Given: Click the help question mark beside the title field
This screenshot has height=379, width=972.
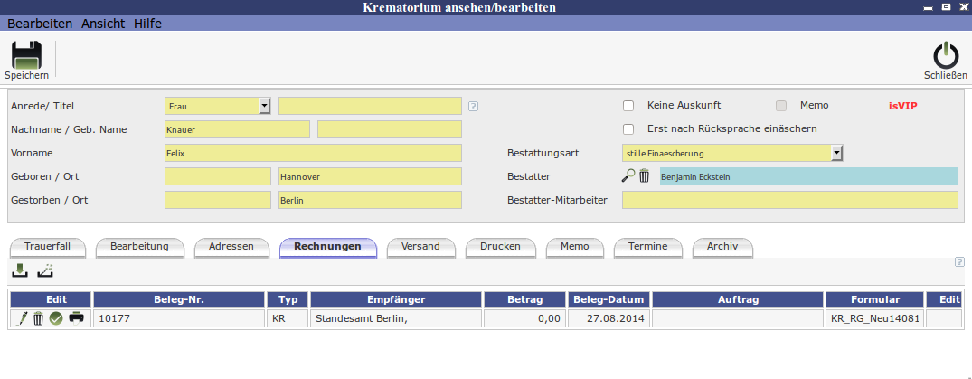Looking at the screenshot, I should point(473,106).
